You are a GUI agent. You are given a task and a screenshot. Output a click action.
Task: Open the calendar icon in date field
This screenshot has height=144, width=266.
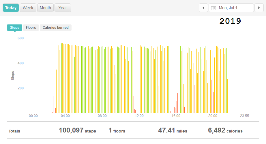[213, 8]
